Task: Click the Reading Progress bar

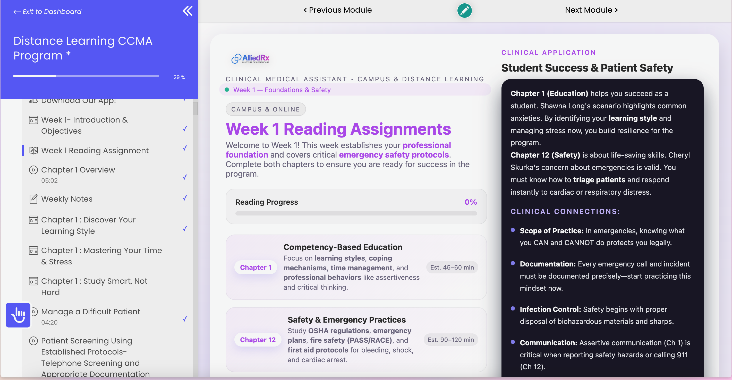Action: (x=356, y=214)
